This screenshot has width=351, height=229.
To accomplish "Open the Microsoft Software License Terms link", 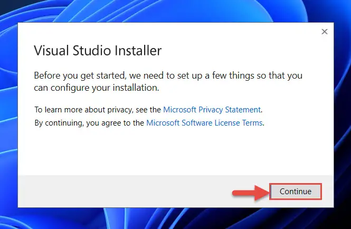I will pos(204,123).
